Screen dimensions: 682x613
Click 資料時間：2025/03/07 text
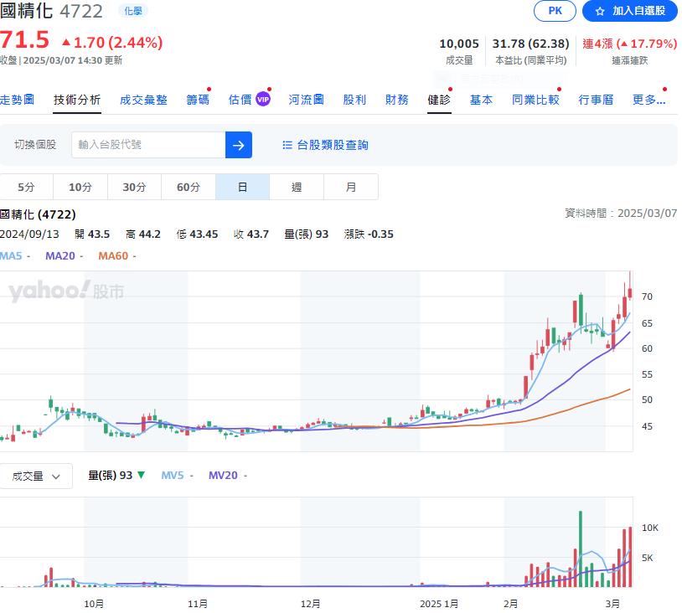(621, 213)
